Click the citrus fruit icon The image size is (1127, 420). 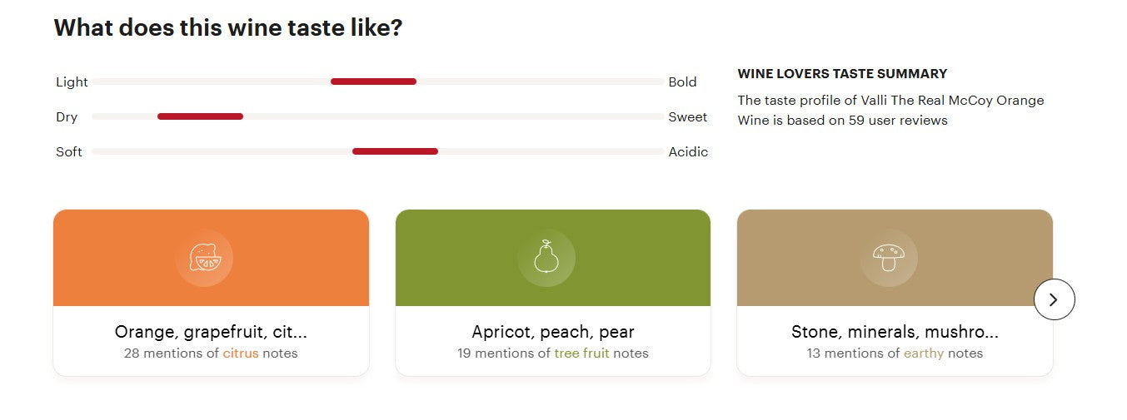(204, 258)
